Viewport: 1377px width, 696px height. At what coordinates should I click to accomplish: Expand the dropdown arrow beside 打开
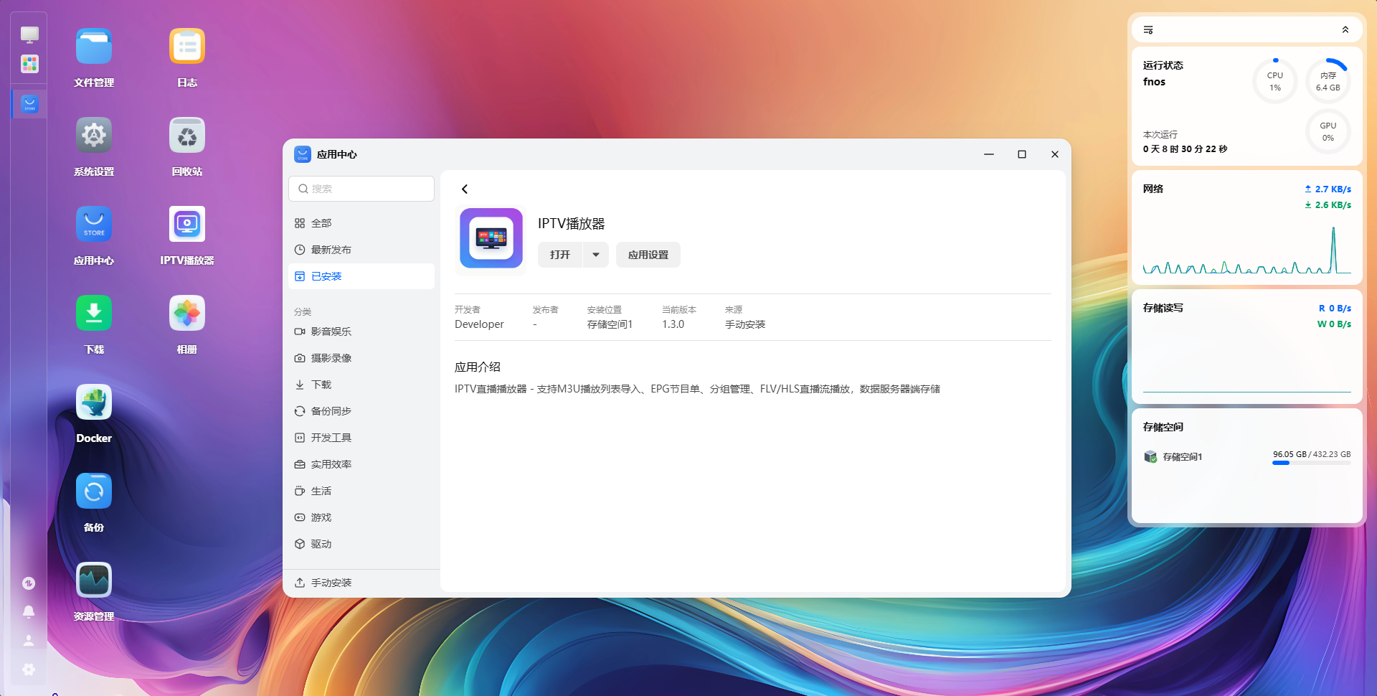(596, 255)
